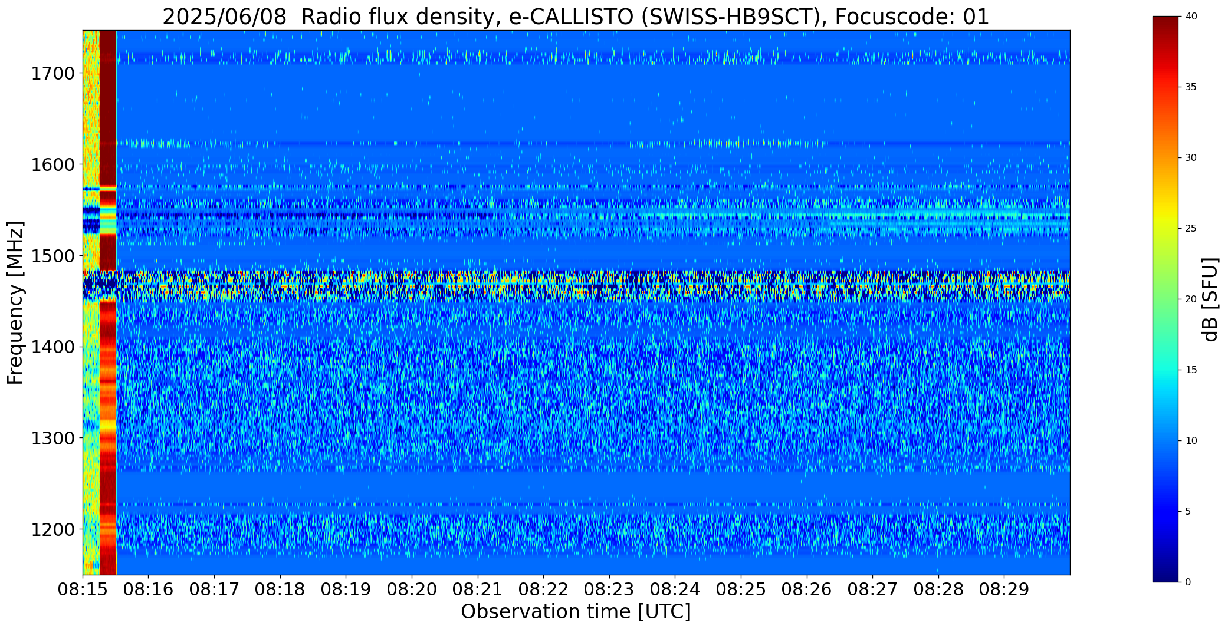Viewport: 1228px width, 629px height.
Task: Click the colorbar tick label 0
Action: pyautogui.click(x=1188, y=582)
